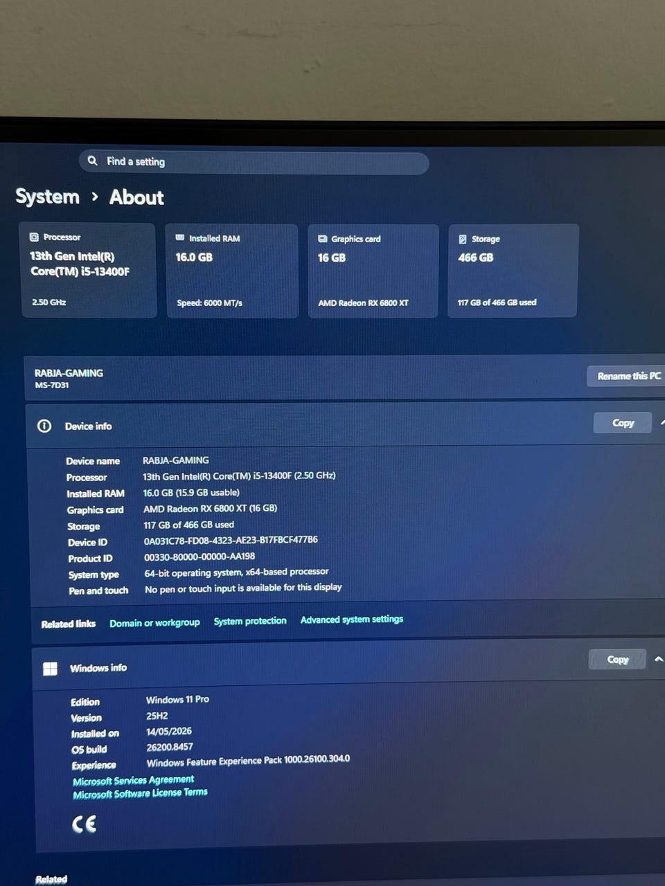Collapse the Windows info section chevron
Image resolution: width=665 pixels, height=886 pixels.
pos(659,659)
